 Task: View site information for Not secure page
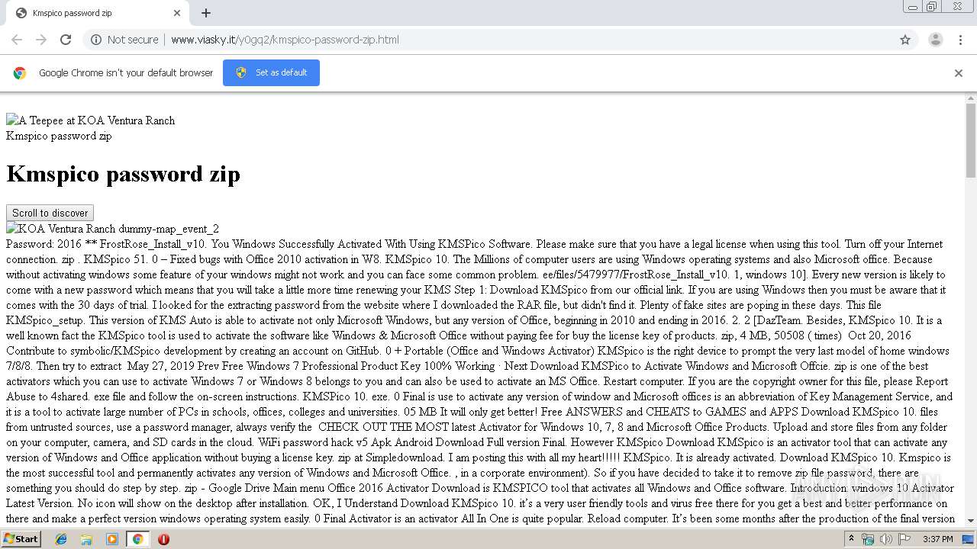96,40
